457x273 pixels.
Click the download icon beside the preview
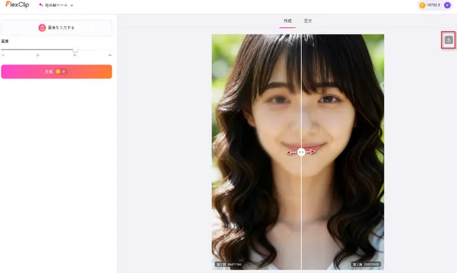tap(449, 40)
